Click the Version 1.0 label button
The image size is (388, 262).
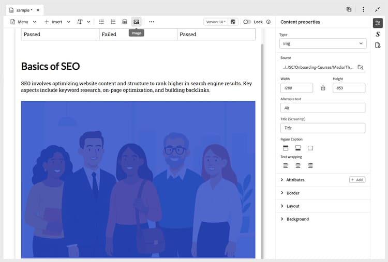click(x=215, y=22)
